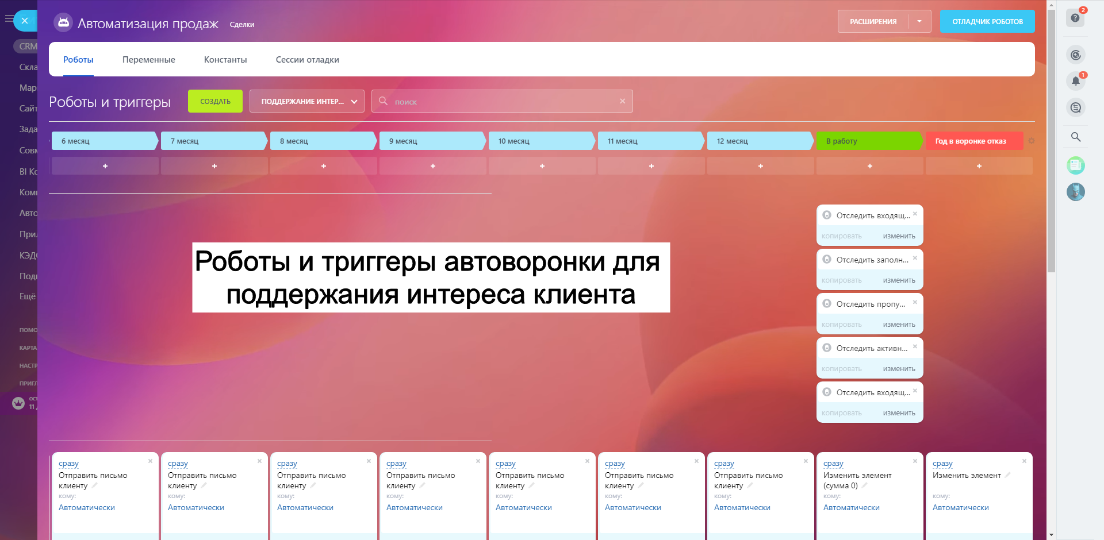The image size is (1104, 540).
Task: Focus the поиск search field
Action: [x=502, y=101]
